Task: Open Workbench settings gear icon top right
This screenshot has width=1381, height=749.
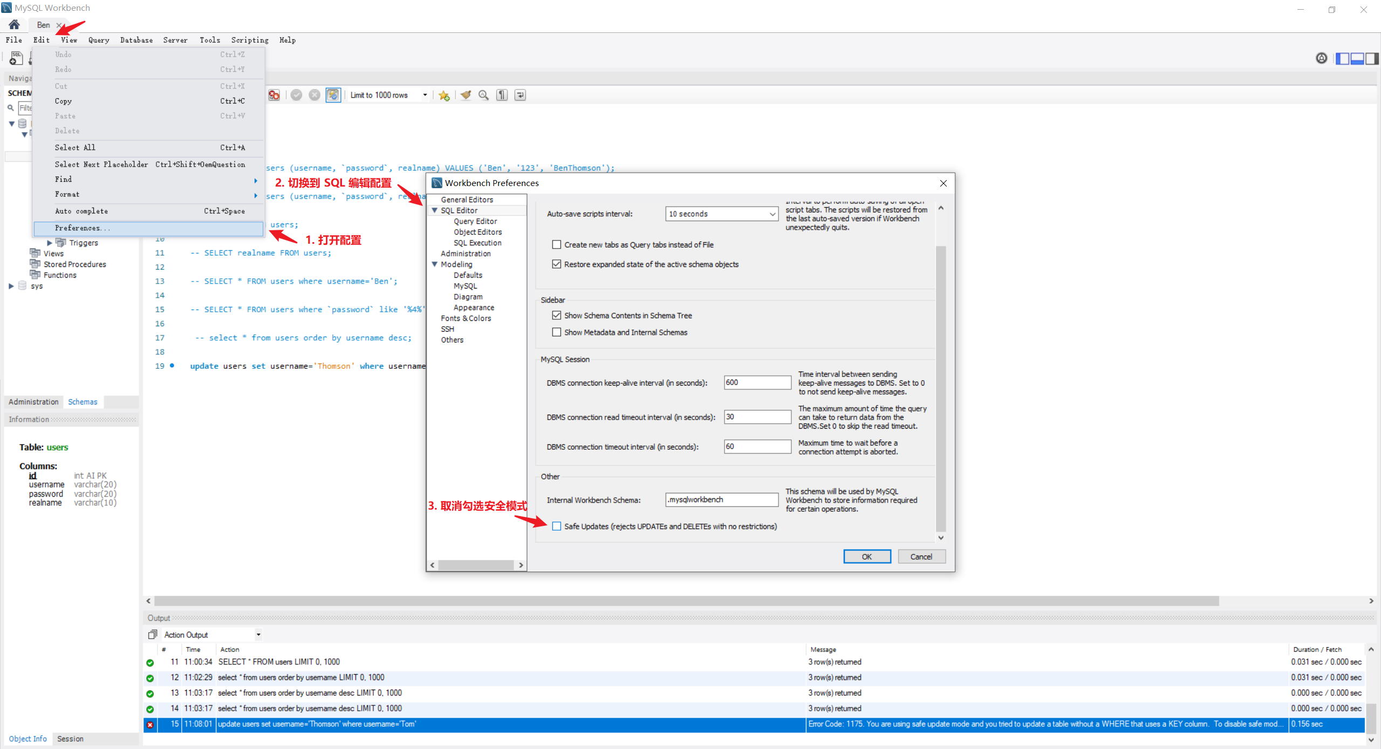Action: click(1321, 58)
